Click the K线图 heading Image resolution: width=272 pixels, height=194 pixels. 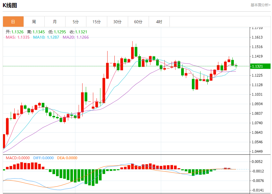tap(10, 5)
